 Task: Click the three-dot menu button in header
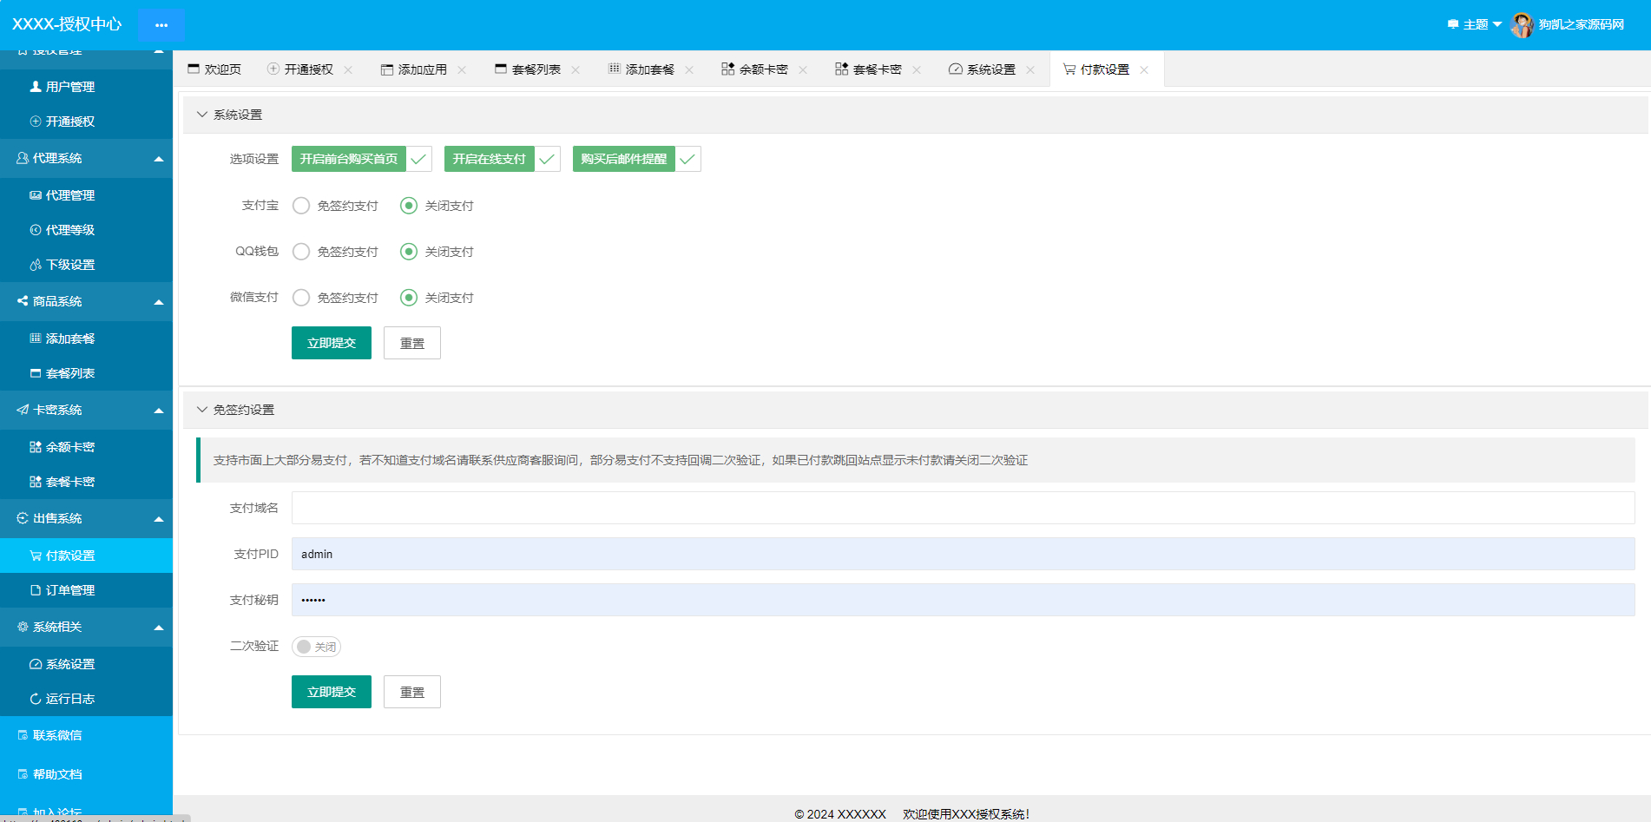[161, 25]
